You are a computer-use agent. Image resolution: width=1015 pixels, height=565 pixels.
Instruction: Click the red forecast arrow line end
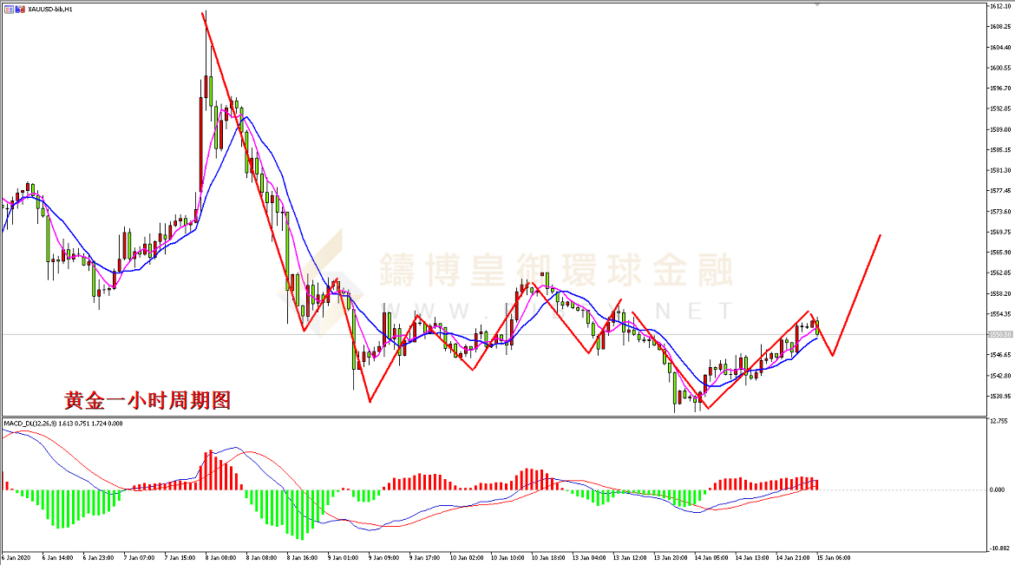coord(881,235)
